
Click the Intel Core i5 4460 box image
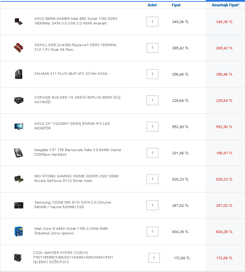18,231
